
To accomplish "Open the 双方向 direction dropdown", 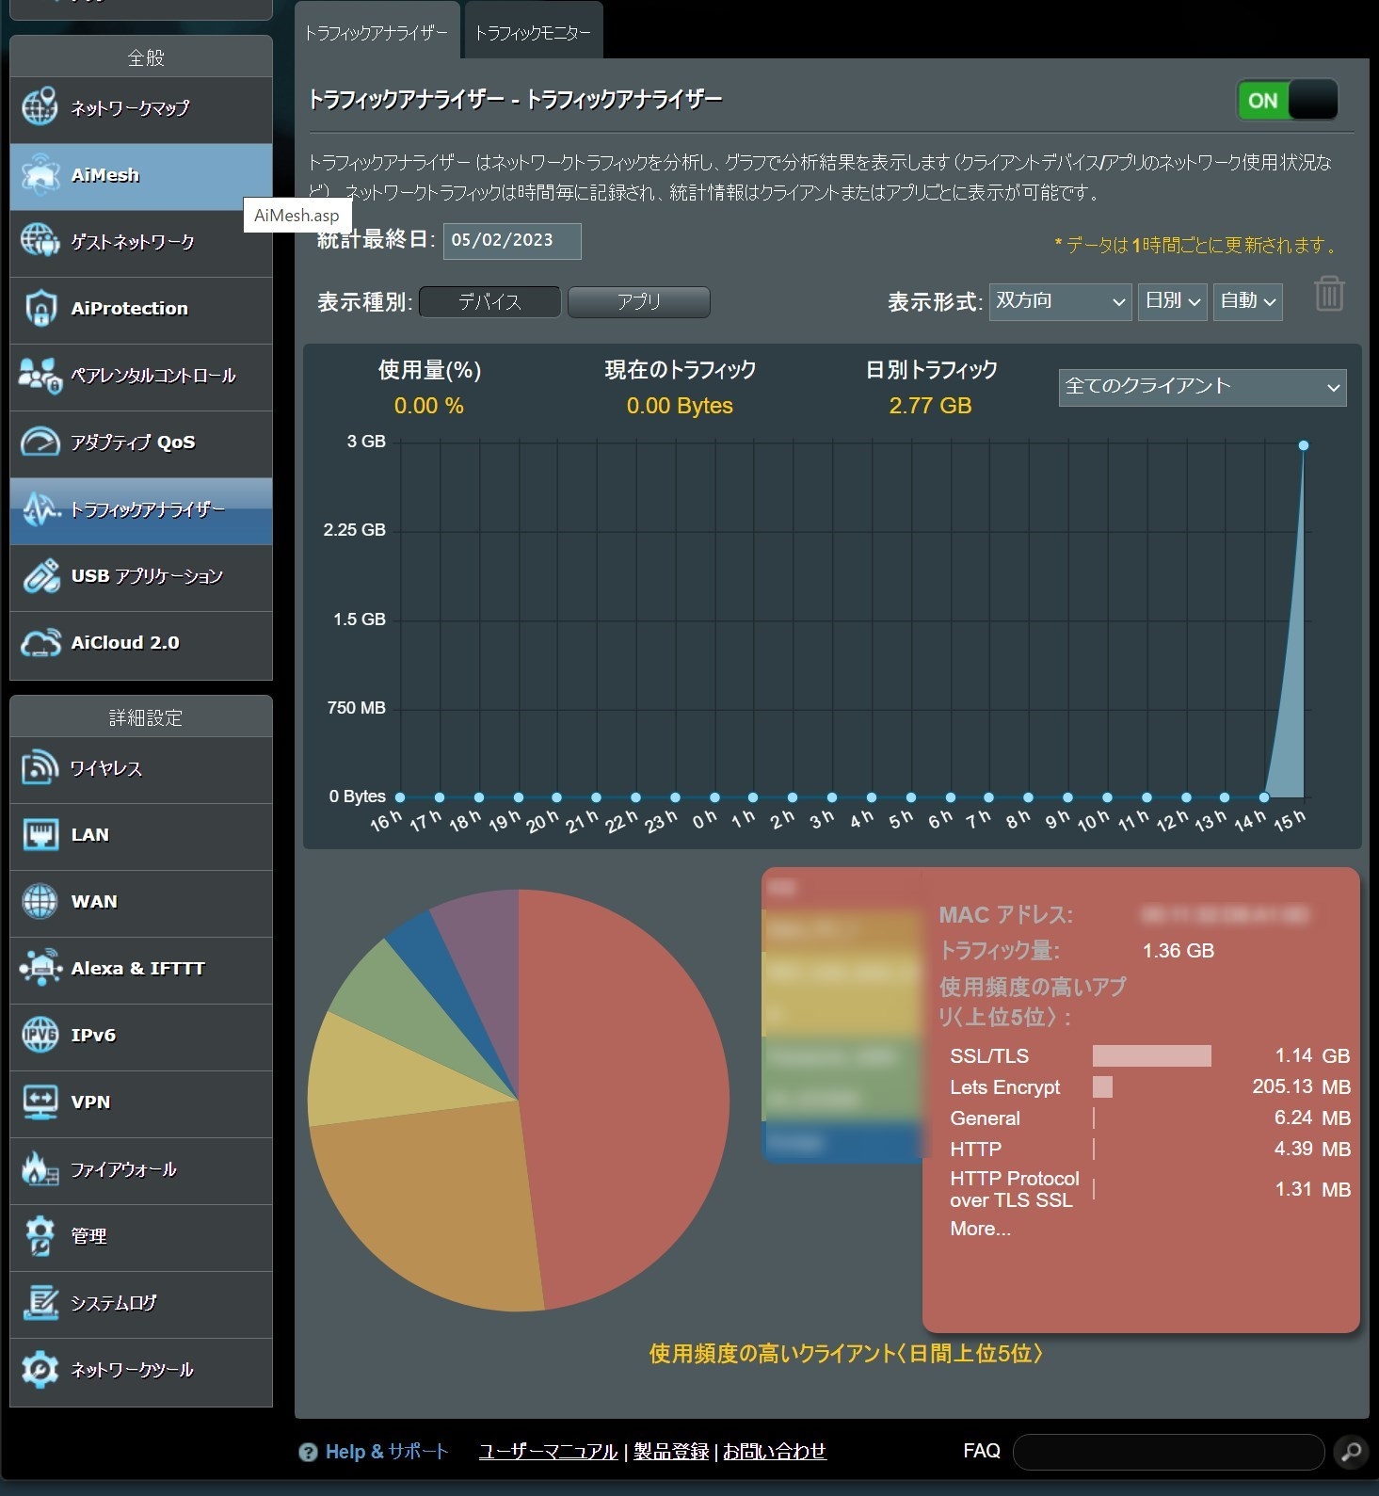I will click(x=1060, y=301).
